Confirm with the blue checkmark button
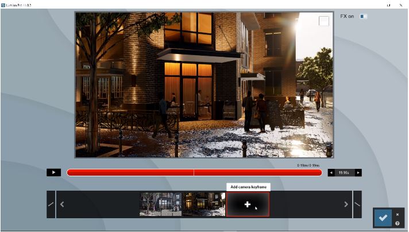 pyautogui.click(x=383, y=218)
